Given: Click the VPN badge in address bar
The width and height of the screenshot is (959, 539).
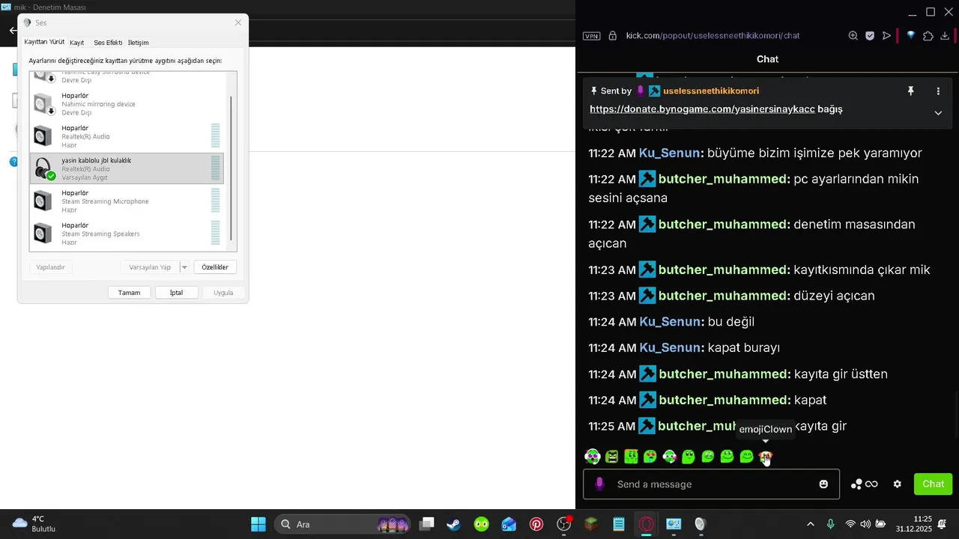Looking at the screenshot, I should (591, 36).
